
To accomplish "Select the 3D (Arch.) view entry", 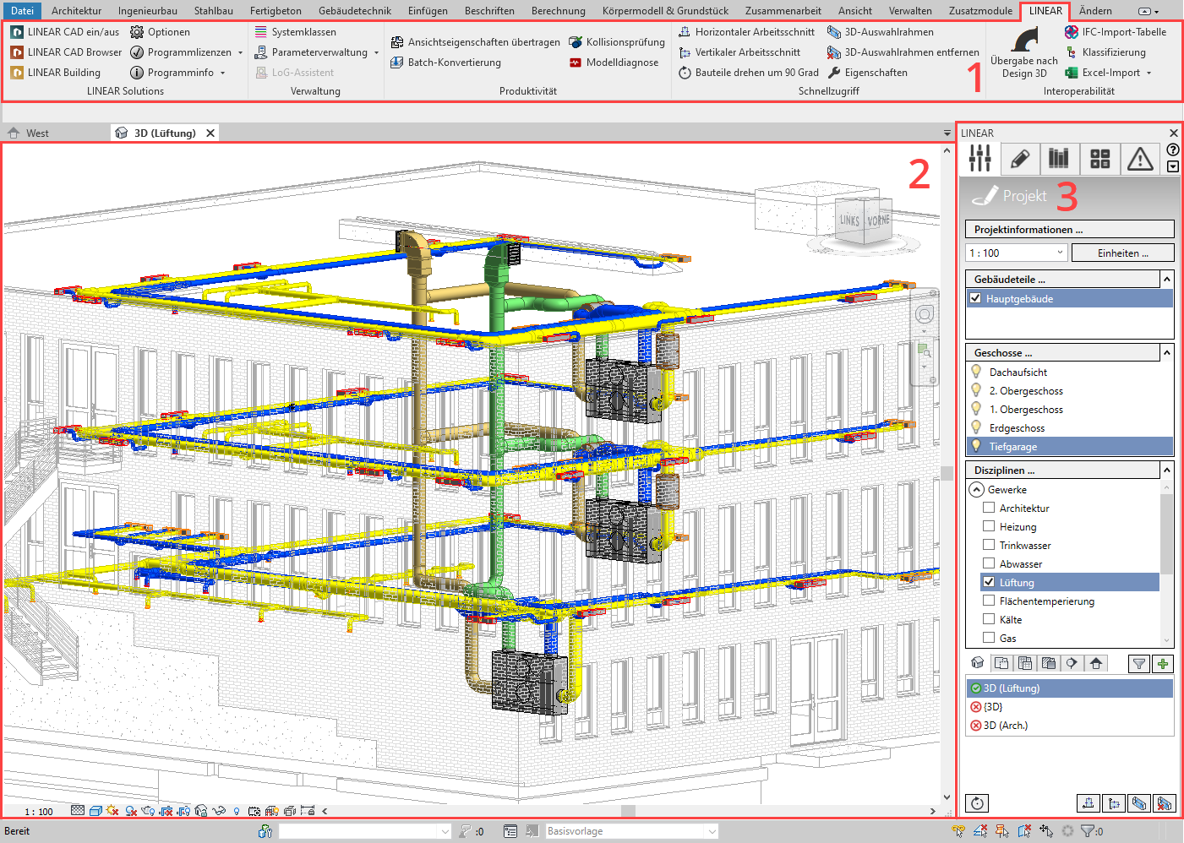I will coord(1069,726).
